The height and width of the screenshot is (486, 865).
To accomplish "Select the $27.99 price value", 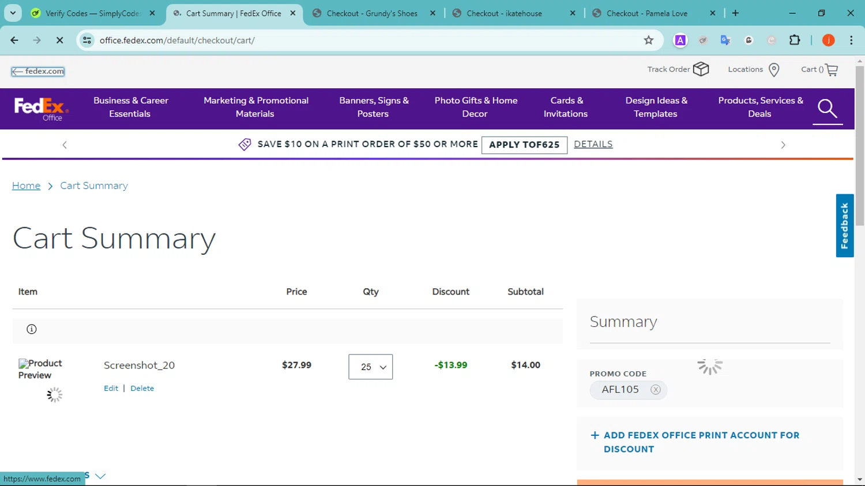I will 296,365.
